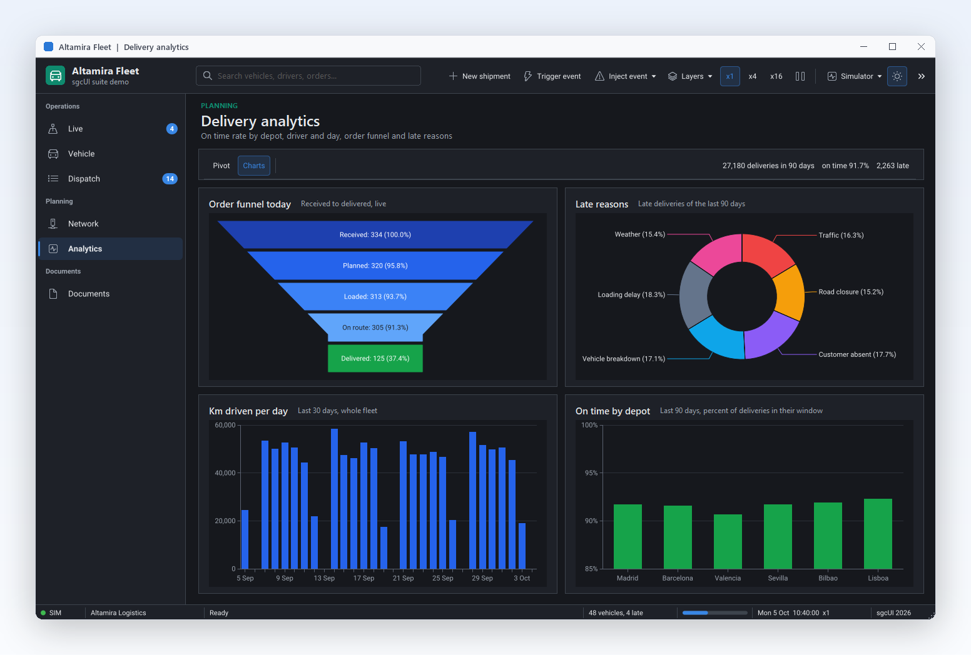Click the Analytics sidebar icon
This screenshot has height=655, width=971.
[53, 249]
